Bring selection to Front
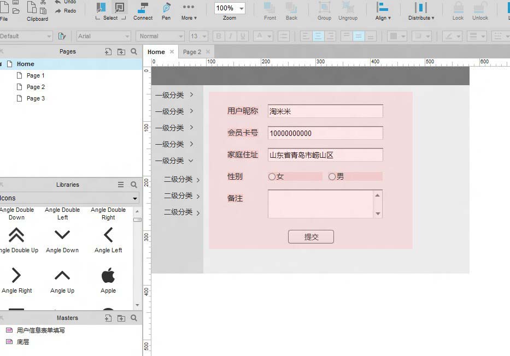 (269, 11)
